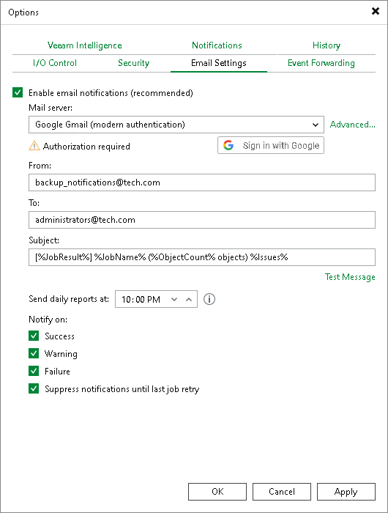Click the info icon beside daily reports time

click(209, 299)
